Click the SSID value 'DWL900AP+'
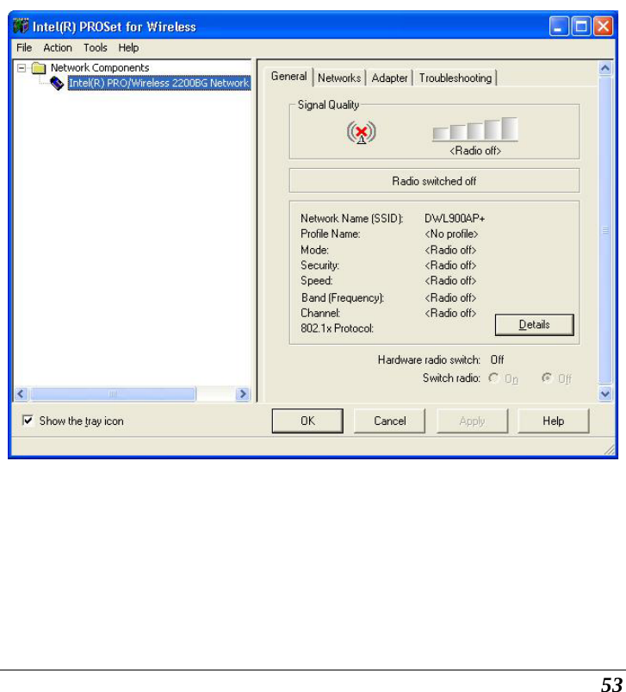 click(455, 218)
